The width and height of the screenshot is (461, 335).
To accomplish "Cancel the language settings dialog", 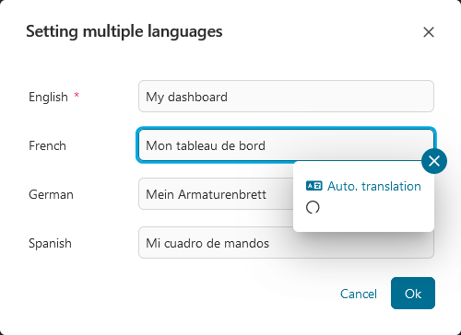I will (359, 294).
